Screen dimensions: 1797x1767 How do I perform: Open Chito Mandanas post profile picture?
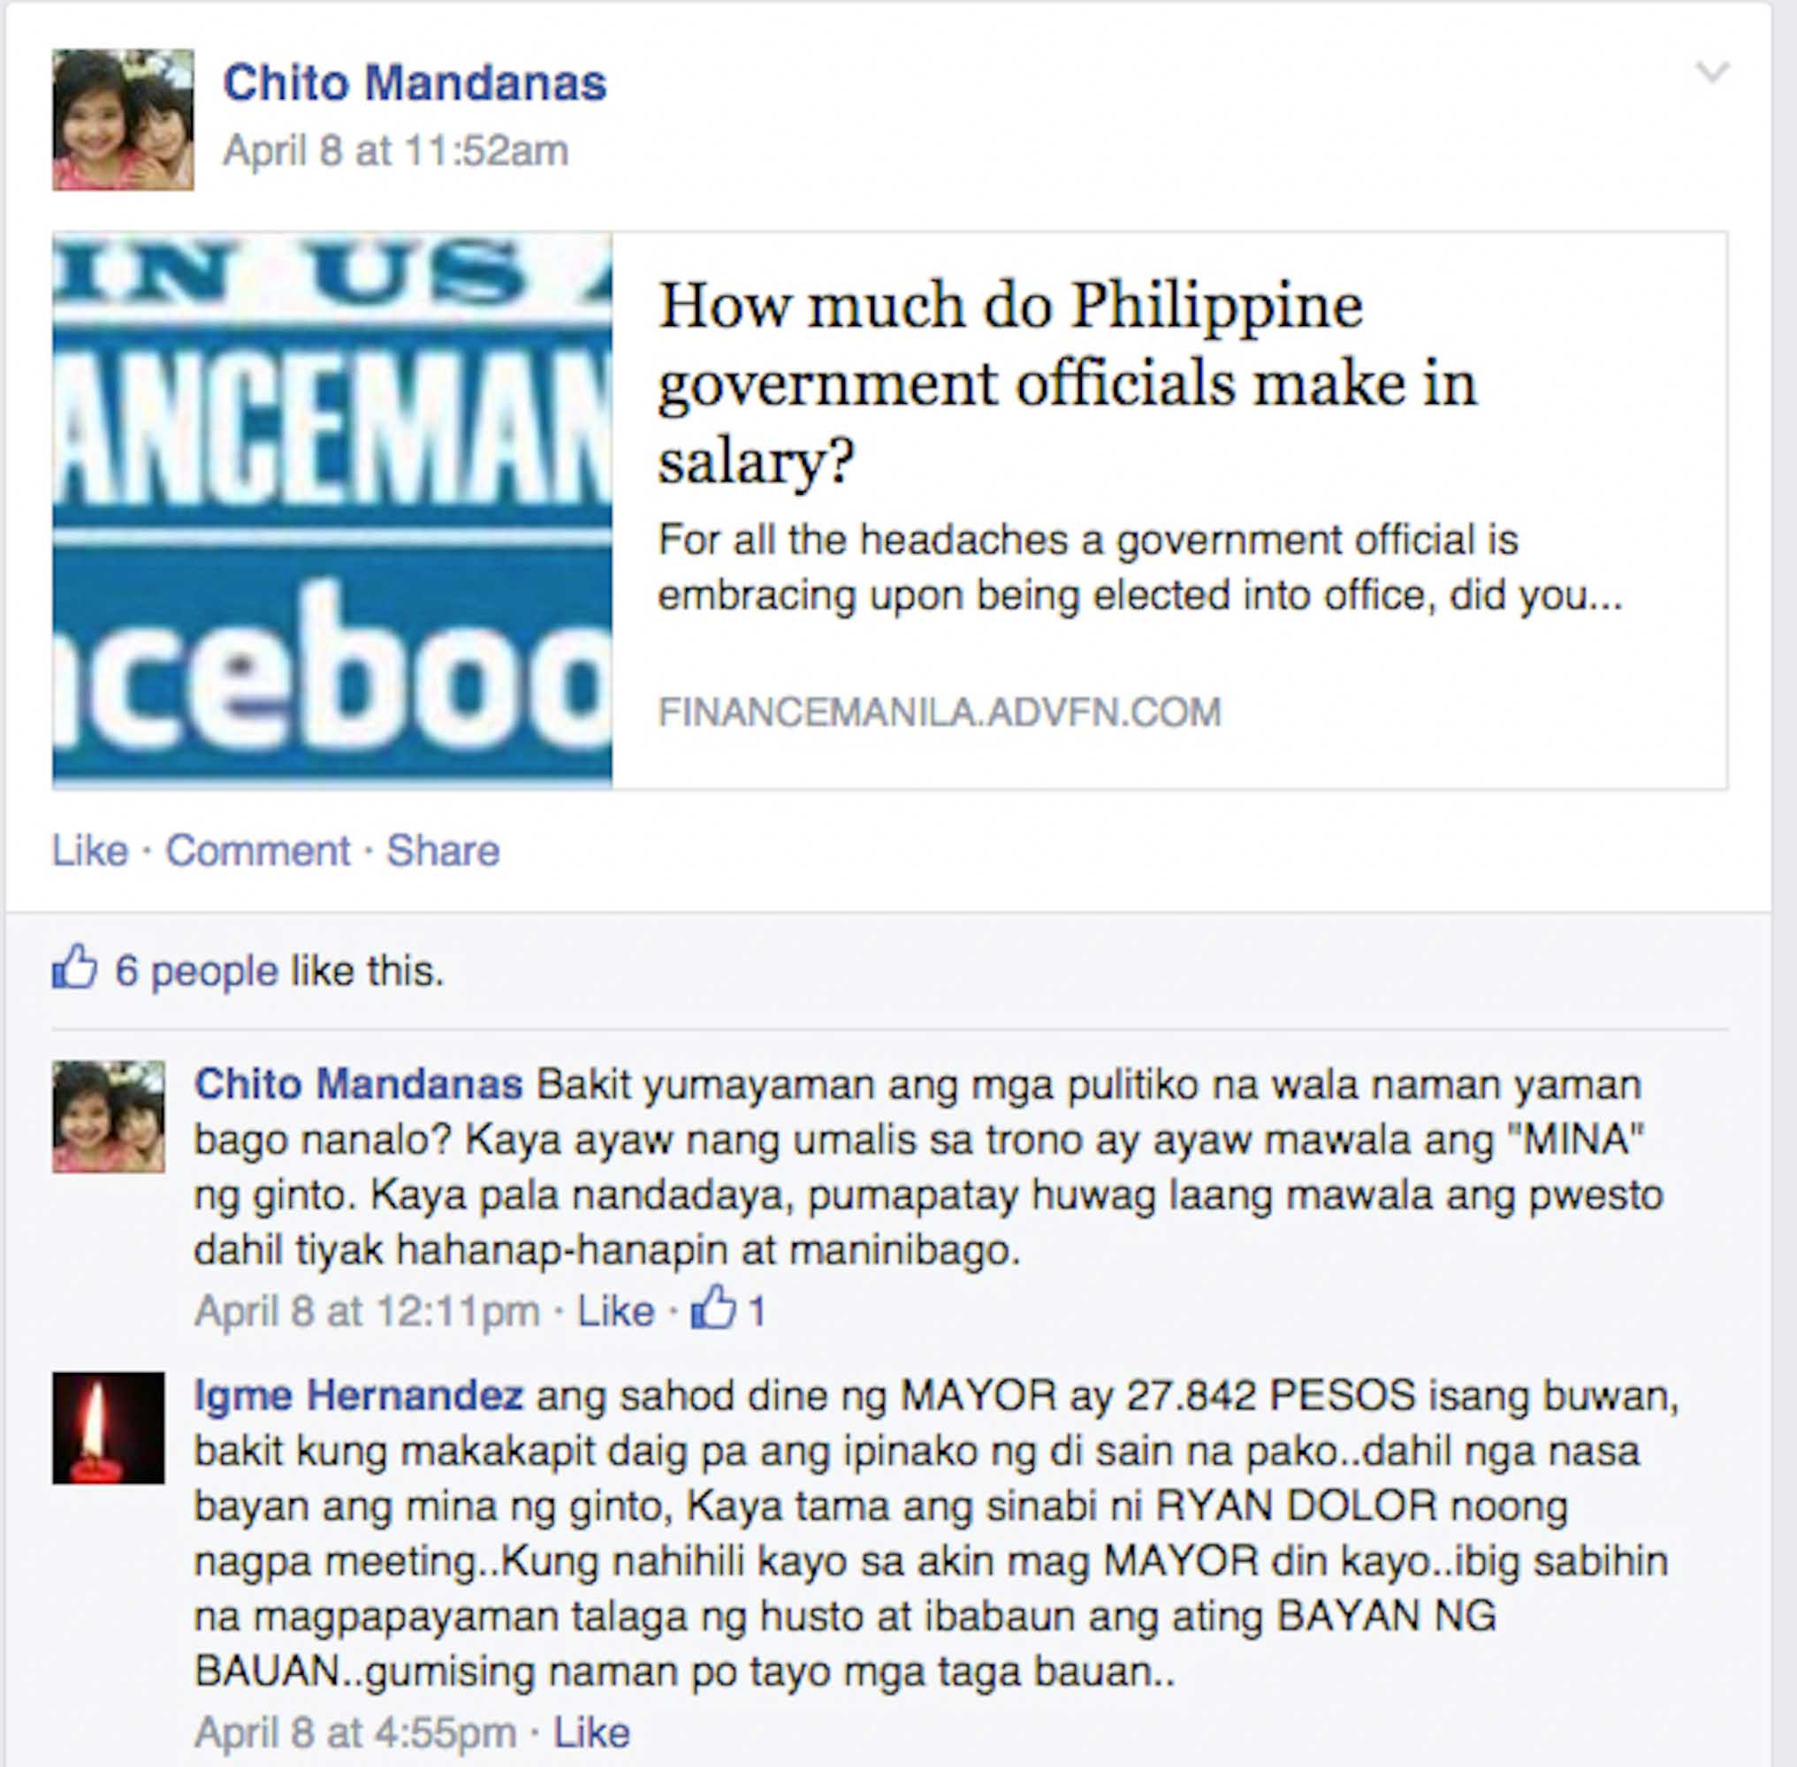click(x=123, y=120)
